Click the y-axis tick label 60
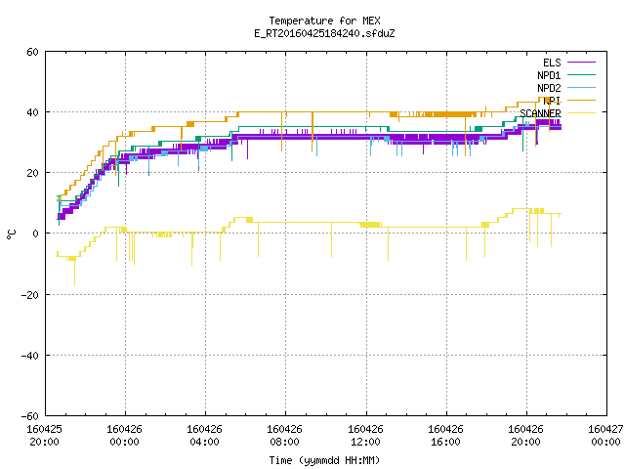This screenshot has height=469, width=625. click(x=32, y=52)
